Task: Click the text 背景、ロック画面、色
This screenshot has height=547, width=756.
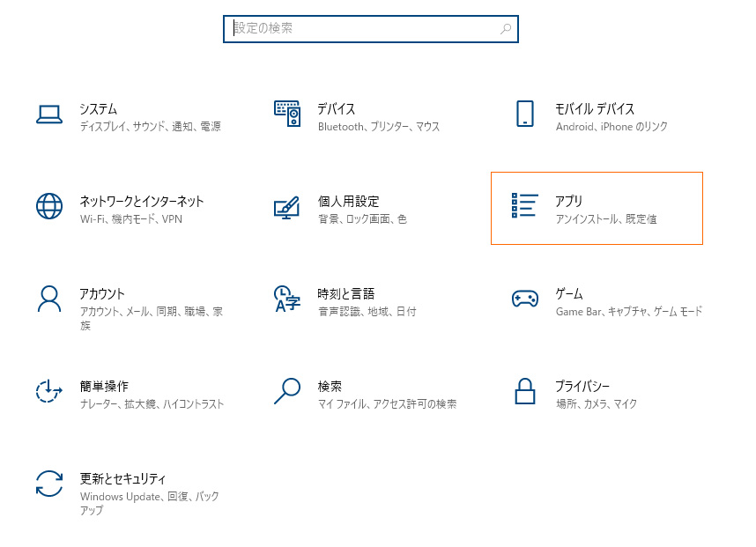Action: click(362, 218)
